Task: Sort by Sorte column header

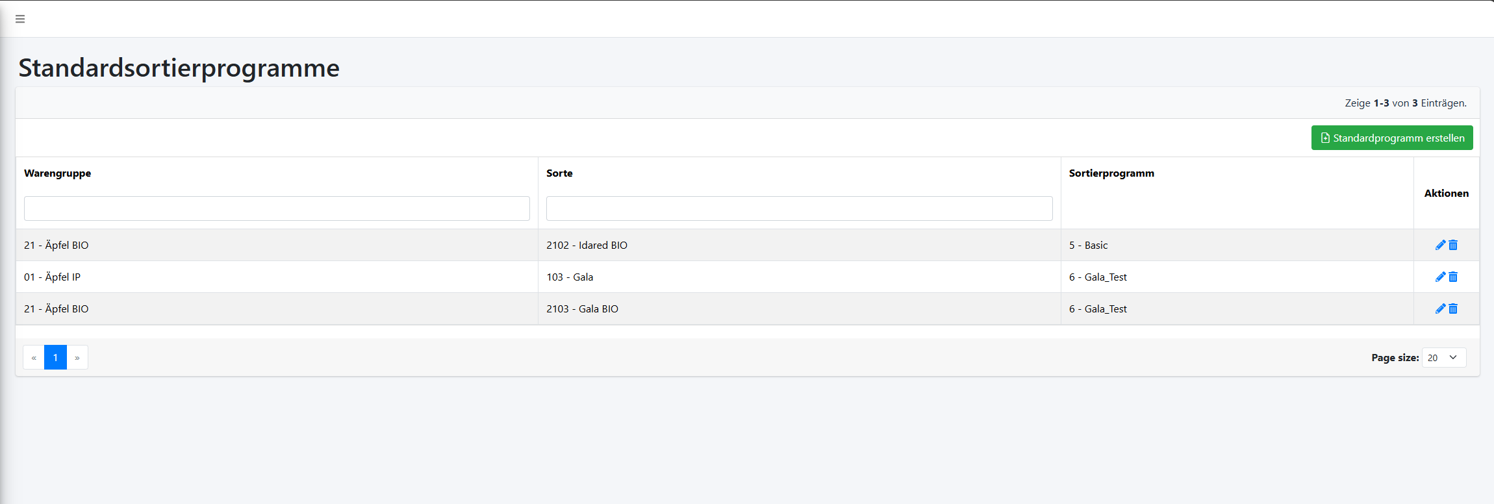Action: click(559, 173)
